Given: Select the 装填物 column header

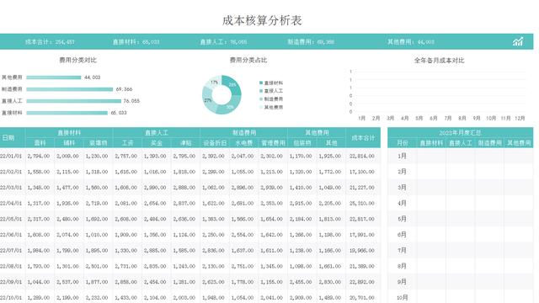Looking at the screenshot, I should [99, 143].
